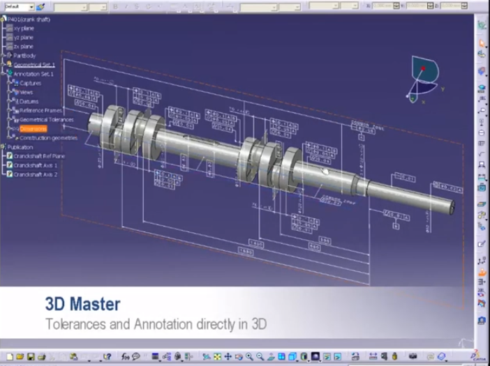The width and height of the screenshot is (490, 366).
Task: Expand the Geometrical Set.1 node
Action: 3,65
